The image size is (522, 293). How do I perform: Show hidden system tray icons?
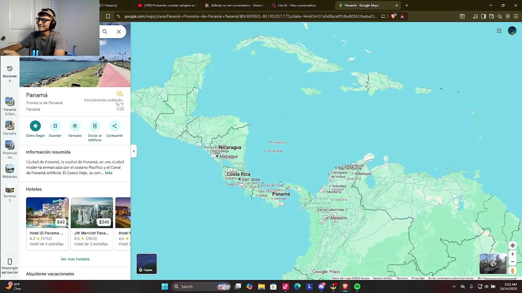(454, 286)
